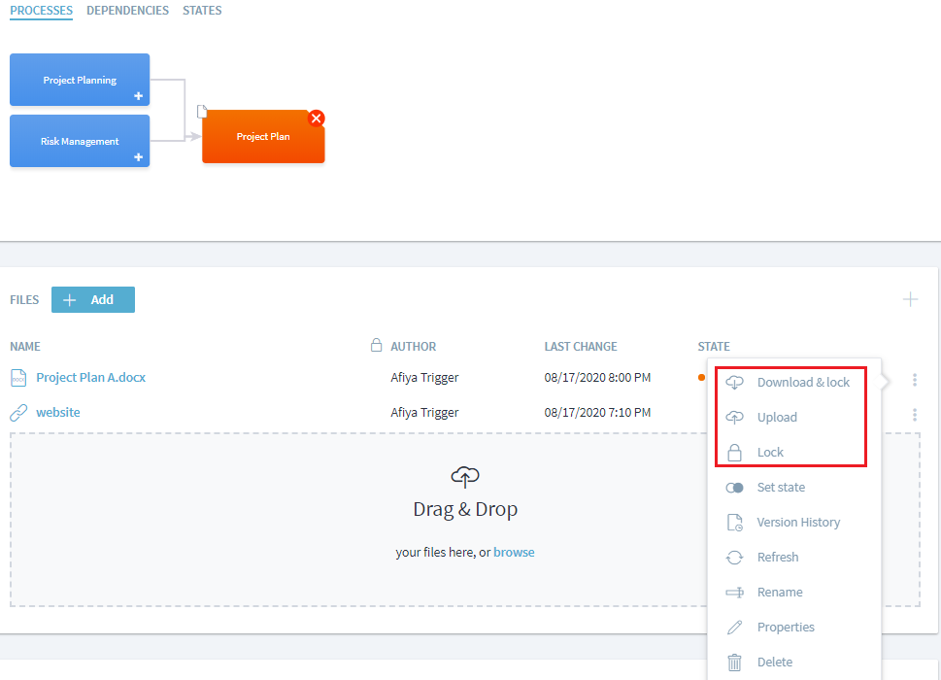941x680 pixels.
Task: Select Version History menu entry
Action: pyautogui.click(x=798, y=523)
